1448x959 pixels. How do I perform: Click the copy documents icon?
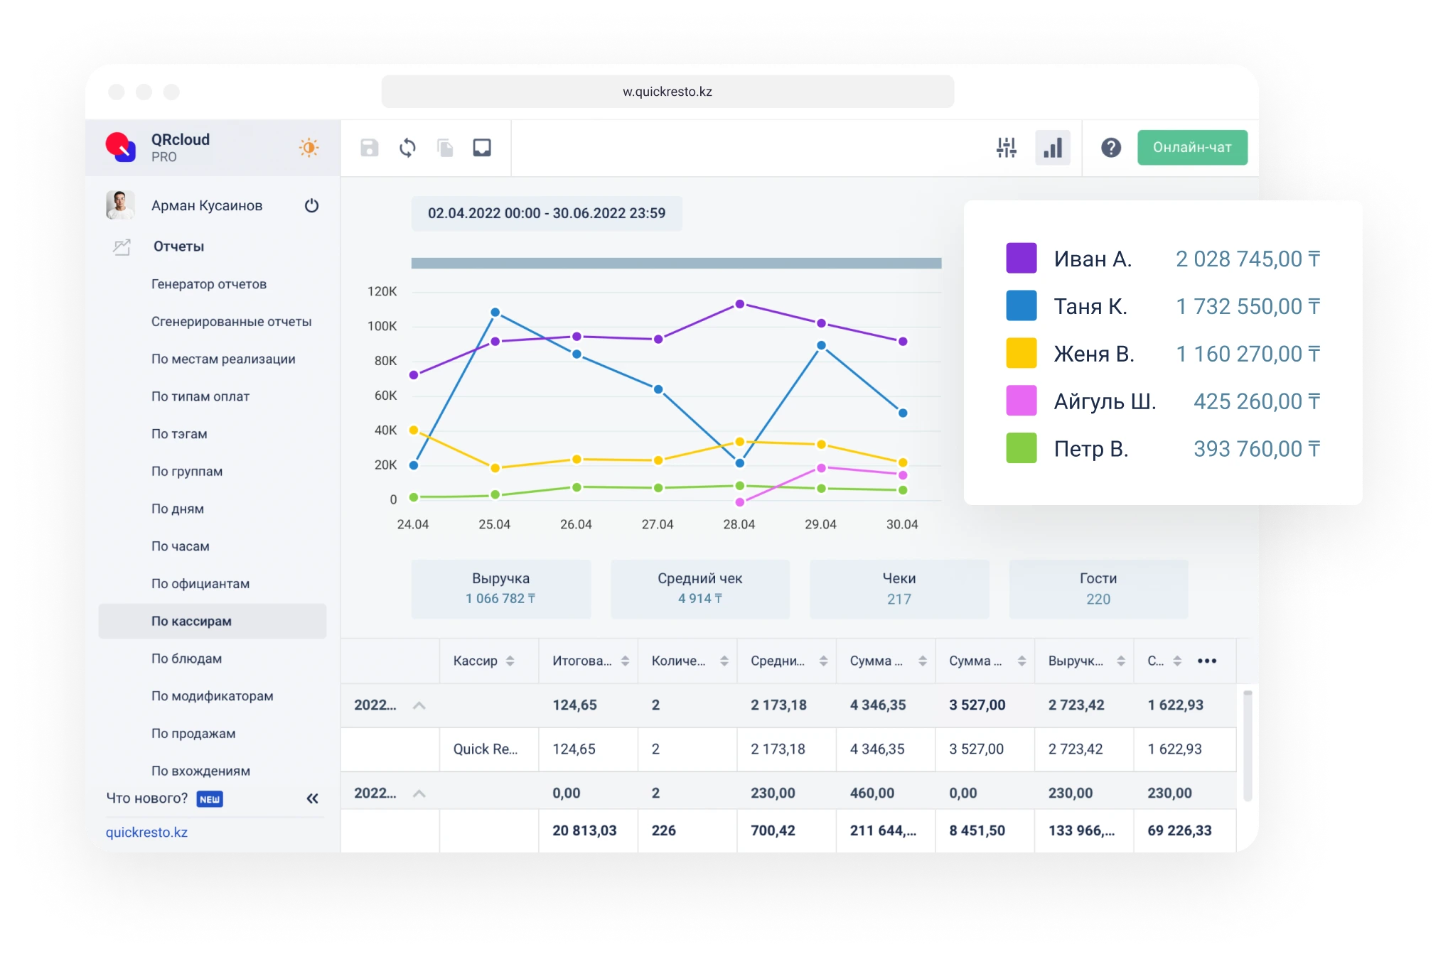click(445, 148)
